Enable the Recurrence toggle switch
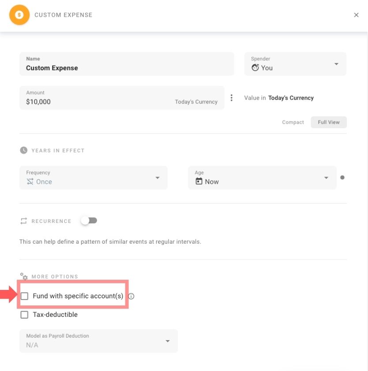Viewport: 368px width, 371px height. pyautogui.click(x=89, y=221)
